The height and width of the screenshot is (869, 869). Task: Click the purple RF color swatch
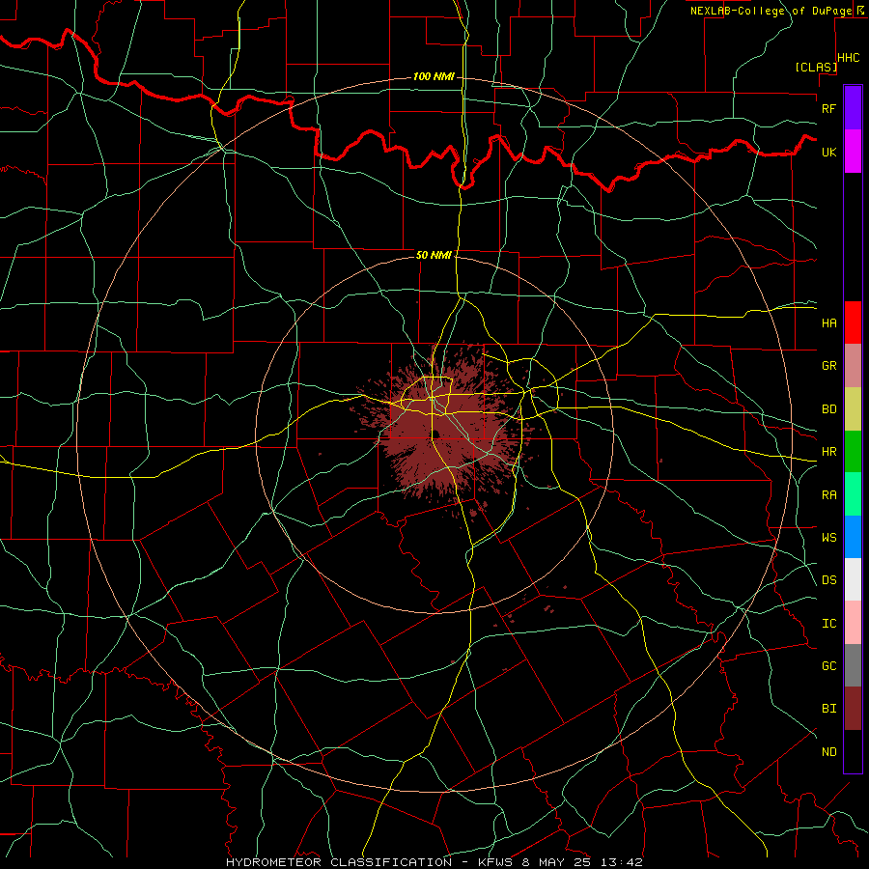tap(853, 108)
